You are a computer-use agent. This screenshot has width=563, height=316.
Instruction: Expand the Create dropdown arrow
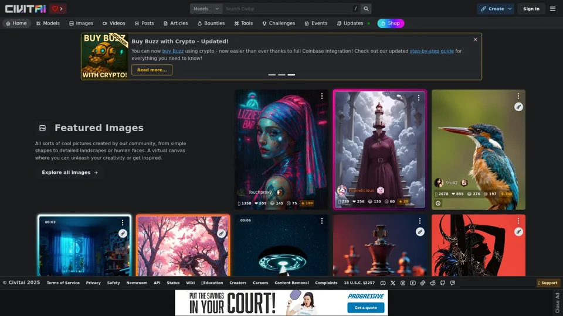510,9
